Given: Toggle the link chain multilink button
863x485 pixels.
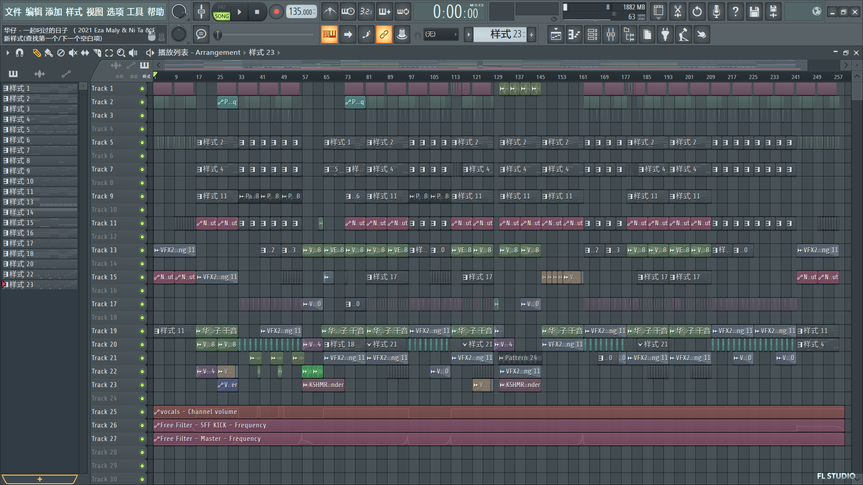Looking at the screenshot, I should [384, 35].
